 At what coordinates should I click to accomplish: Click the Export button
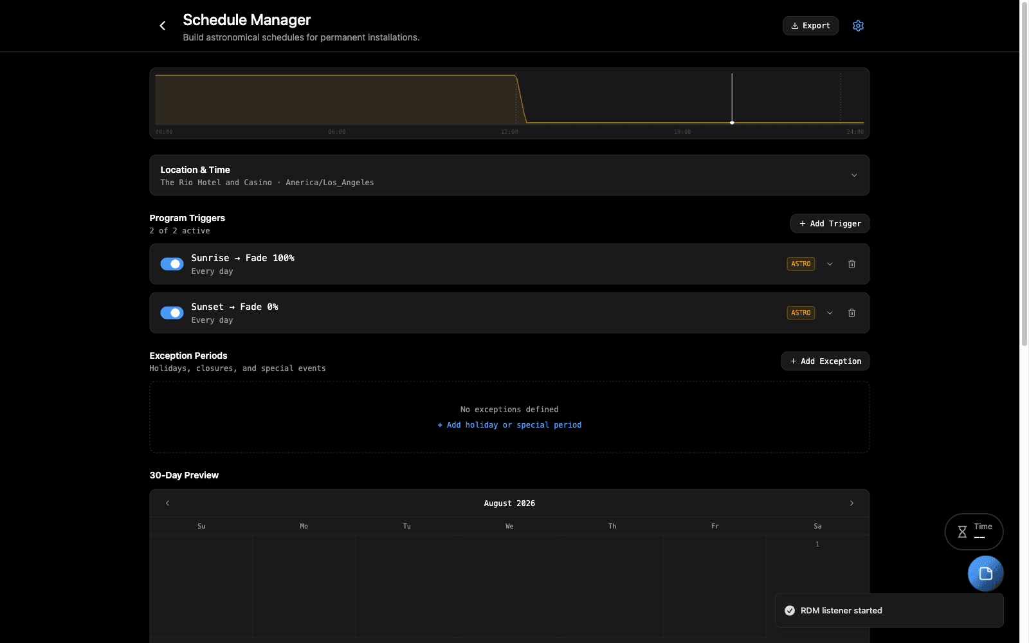(810, 26)
